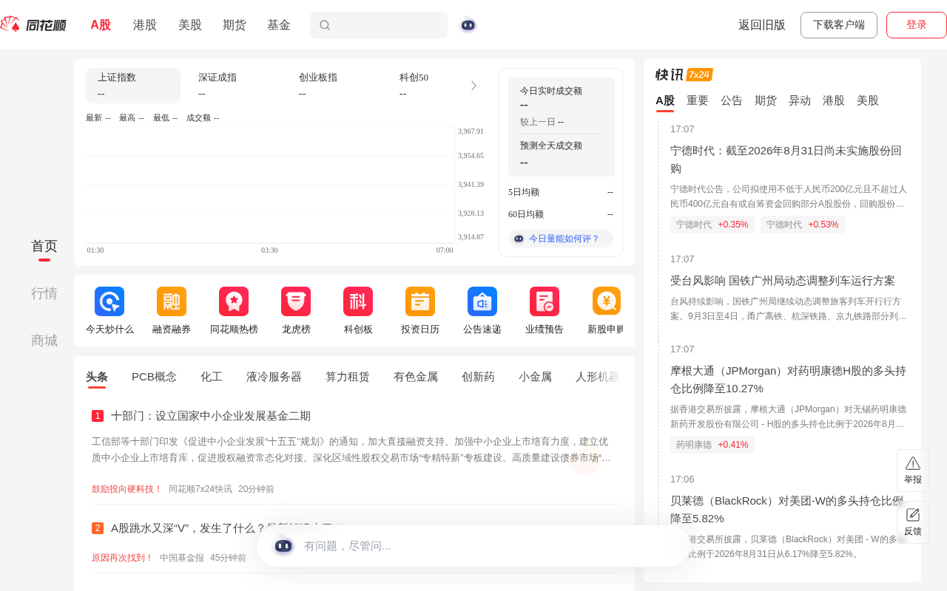Viewport: 947px width, 591px height.
Task: Open 龙虎榜 icon
Action: 296,301
